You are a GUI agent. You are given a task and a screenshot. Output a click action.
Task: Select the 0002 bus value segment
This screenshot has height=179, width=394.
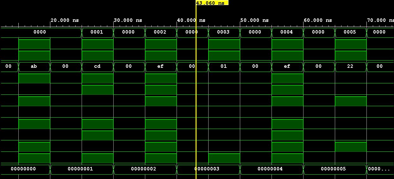[x=160, y=32]
